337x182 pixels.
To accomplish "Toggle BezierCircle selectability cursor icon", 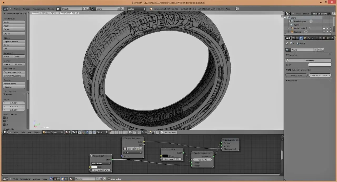I will (x=328, y=28).
